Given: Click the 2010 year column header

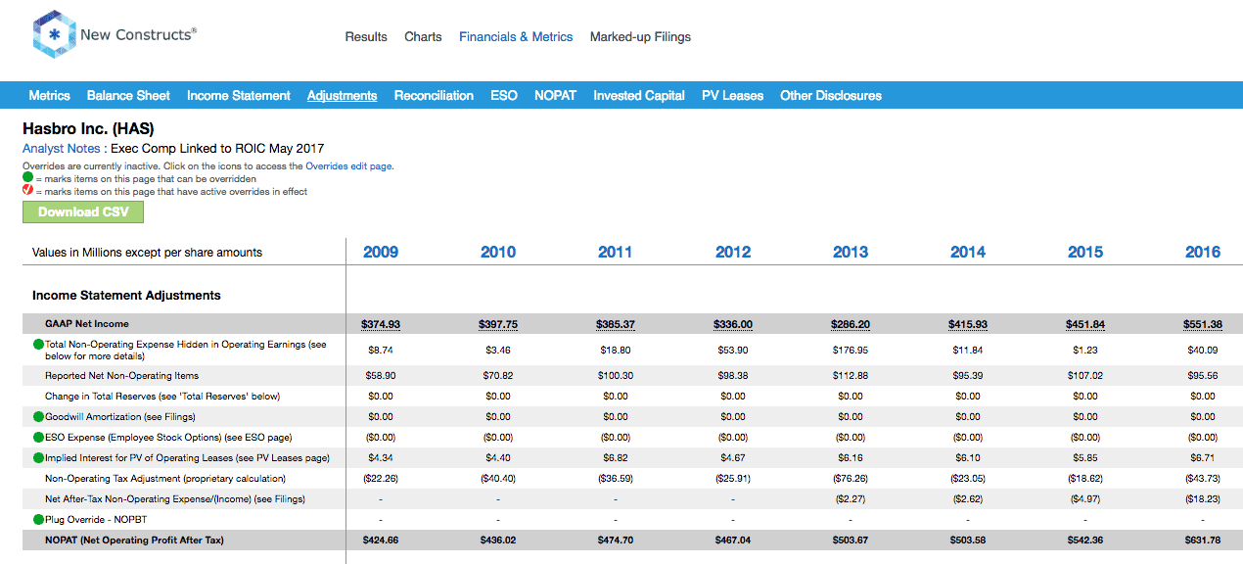Looking at the screenshot, I should click(498, 253).
